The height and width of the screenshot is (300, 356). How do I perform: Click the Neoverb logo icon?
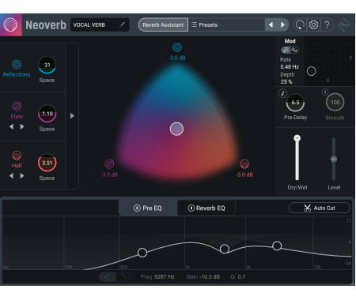10,24
